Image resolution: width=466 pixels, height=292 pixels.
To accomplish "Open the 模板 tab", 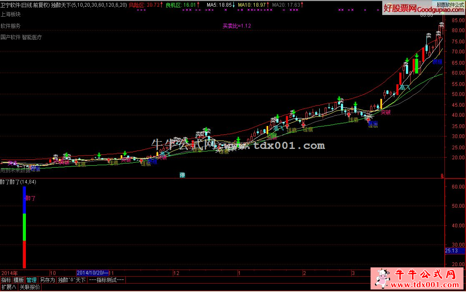I will coord(19,280).
